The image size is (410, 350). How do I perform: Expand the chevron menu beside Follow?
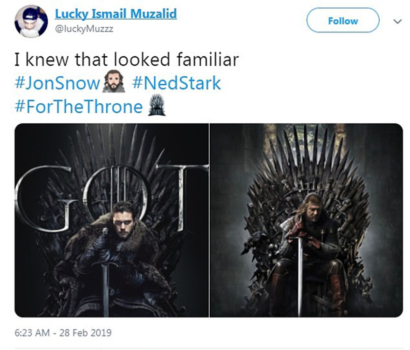pyautogui.click(x=397, y=21)
